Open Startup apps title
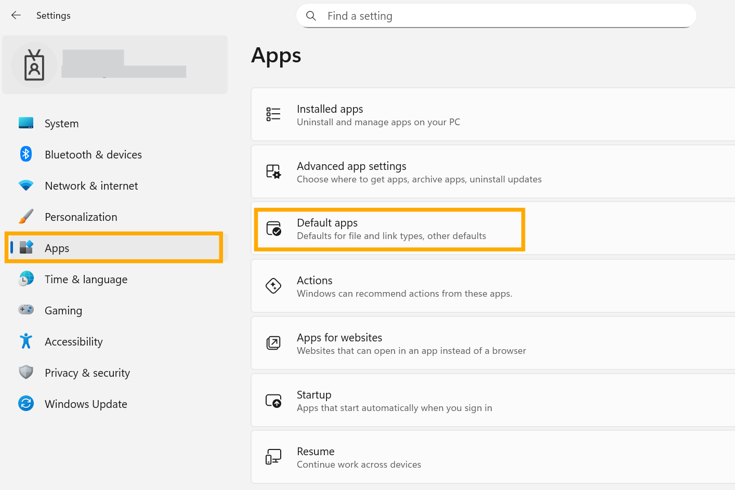 click(314, 395)
